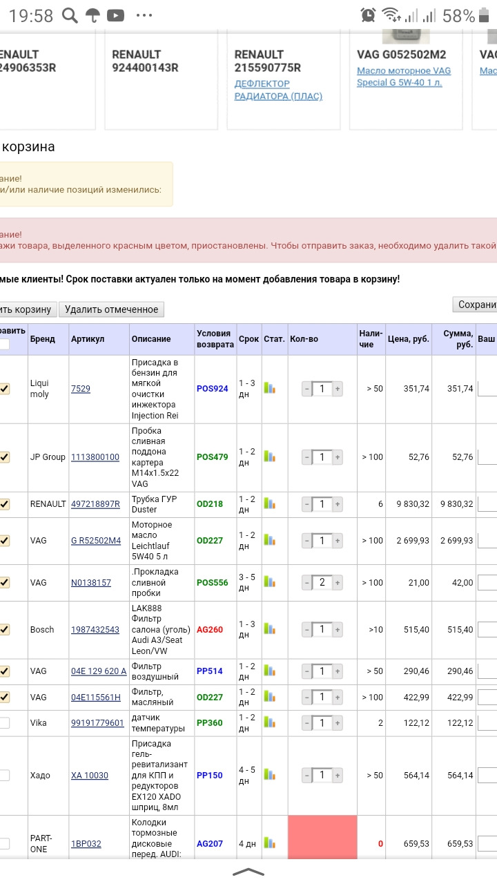Viewport: 497px width, 884px height.
Task: Decrease quantity for Liqui moly 7529
Action: click(x=307, y=389)
